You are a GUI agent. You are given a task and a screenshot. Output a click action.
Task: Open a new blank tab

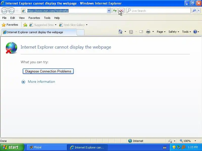point(81,32)
